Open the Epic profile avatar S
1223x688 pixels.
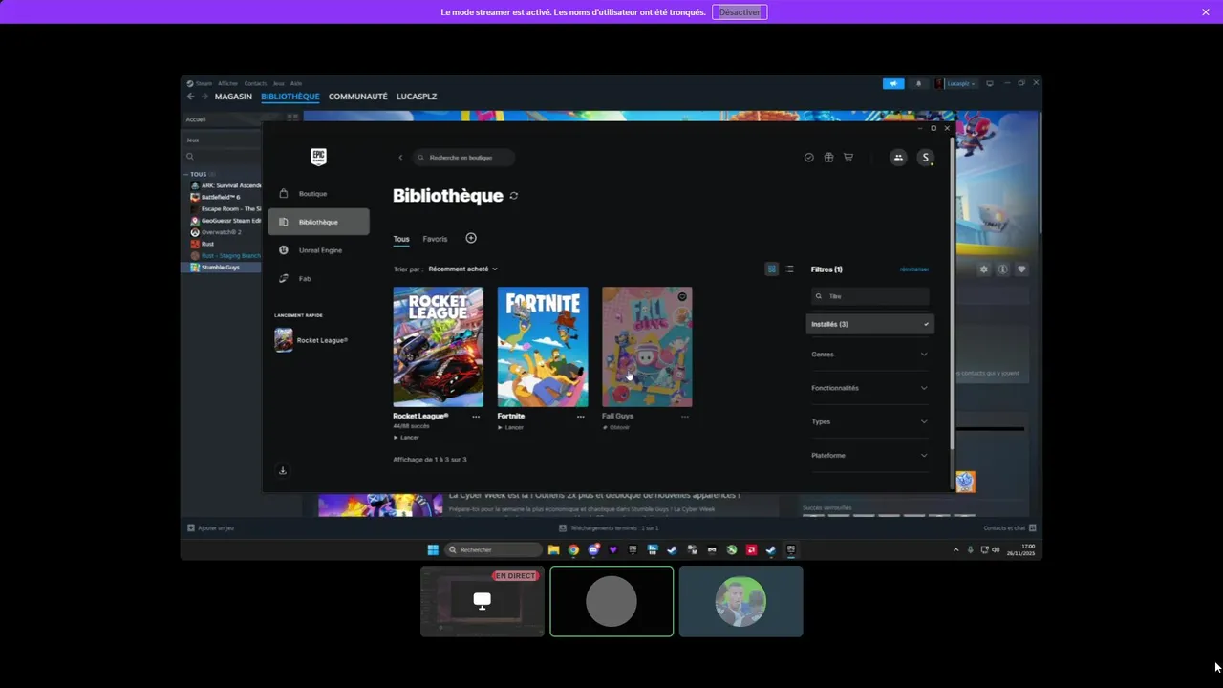coord(925,158)
